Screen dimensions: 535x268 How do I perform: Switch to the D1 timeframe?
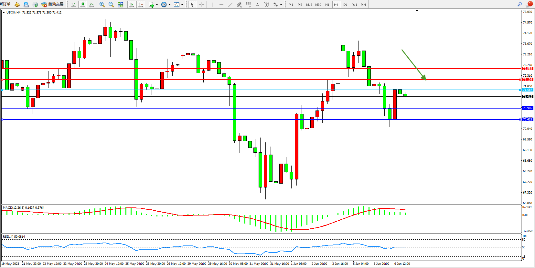click(345, 5)
